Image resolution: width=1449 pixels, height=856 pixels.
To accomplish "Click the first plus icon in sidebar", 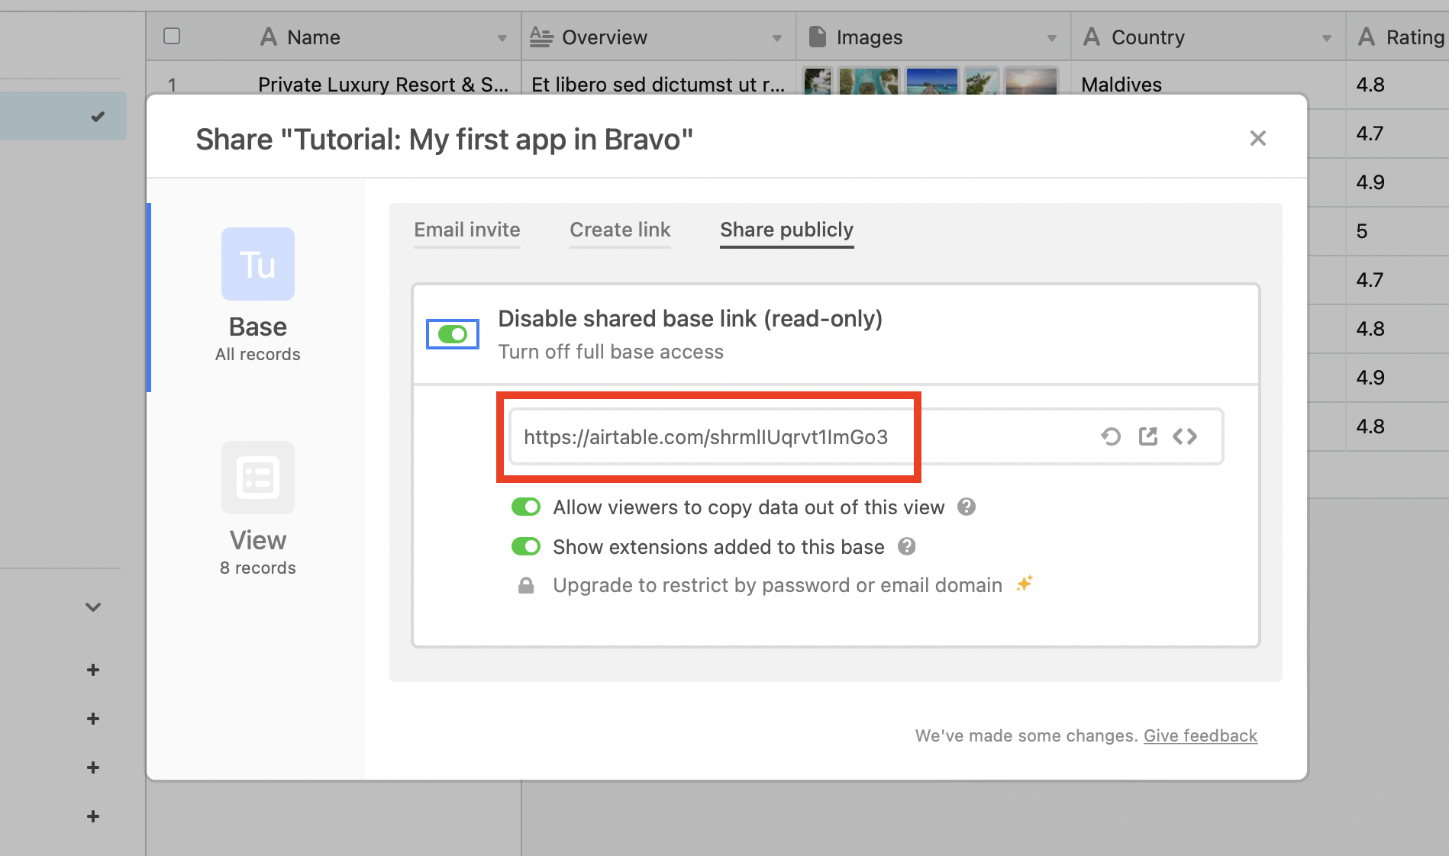I will [x=93, y=670].
